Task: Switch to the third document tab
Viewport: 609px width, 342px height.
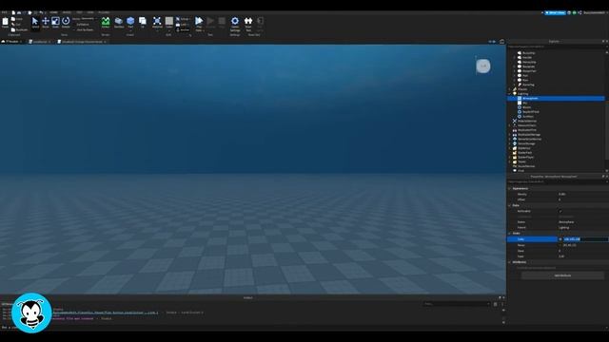Action: coord(81,42)
